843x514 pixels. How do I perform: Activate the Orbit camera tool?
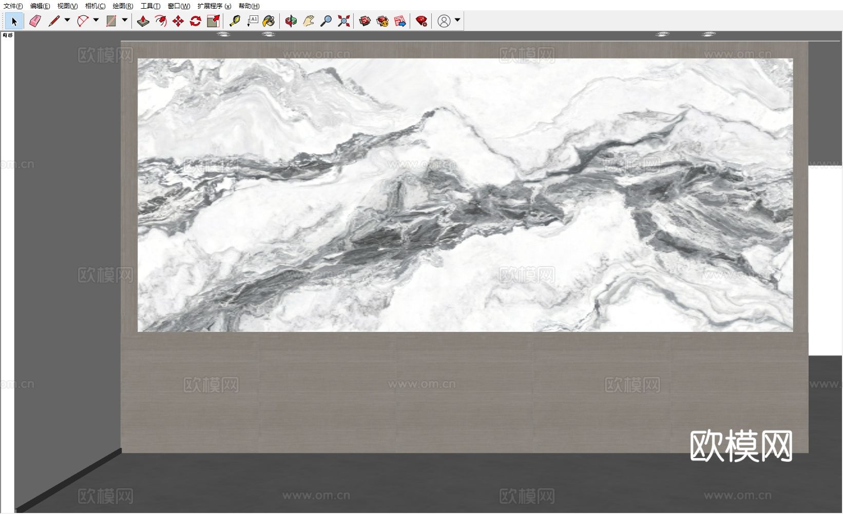point(291,21)
